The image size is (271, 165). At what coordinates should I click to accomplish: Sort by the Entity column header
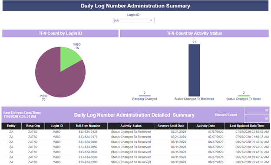pyautogui.click(x=11, y=126)
